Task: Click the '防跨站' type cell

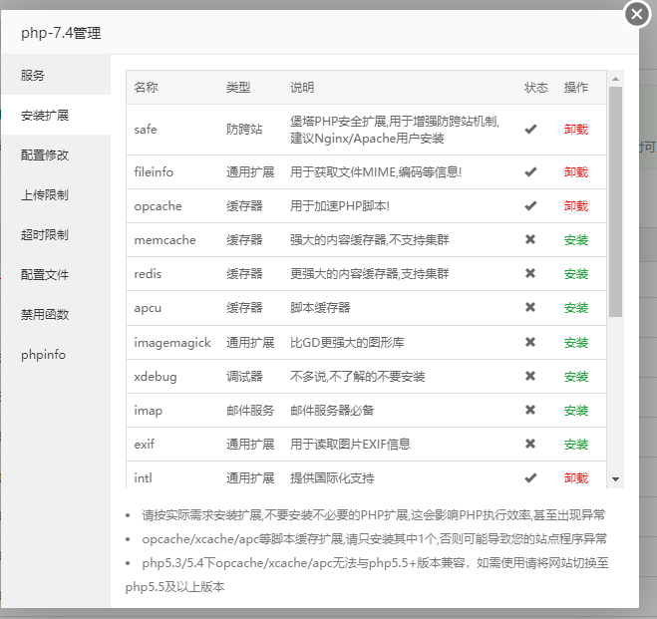Action: pyautogui.click(x=244, y=130)
